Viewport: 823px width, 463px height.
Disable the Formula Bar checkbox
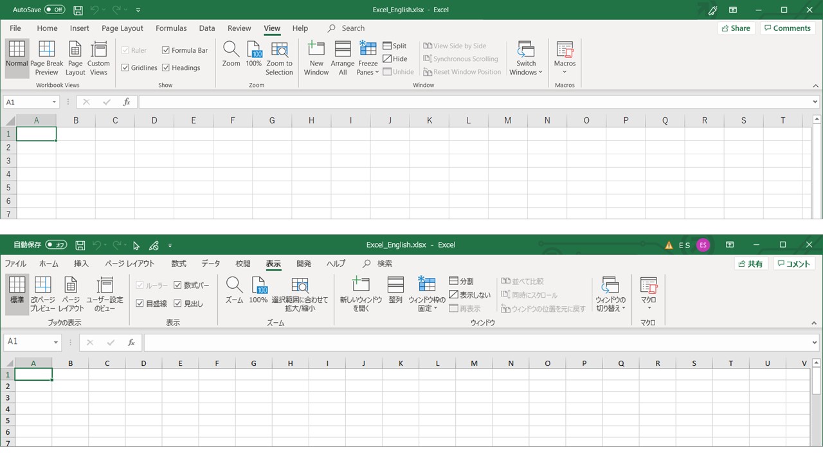pos(167,50)
